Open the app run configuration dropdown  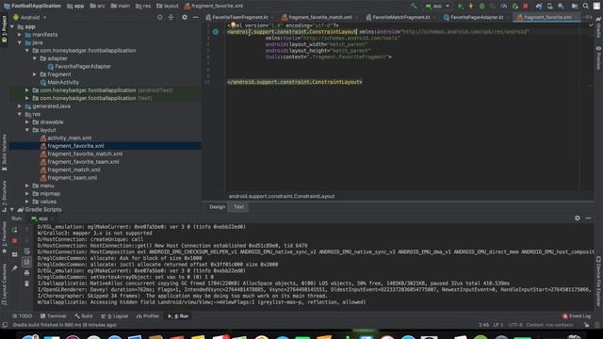click(x=437, y=7)
